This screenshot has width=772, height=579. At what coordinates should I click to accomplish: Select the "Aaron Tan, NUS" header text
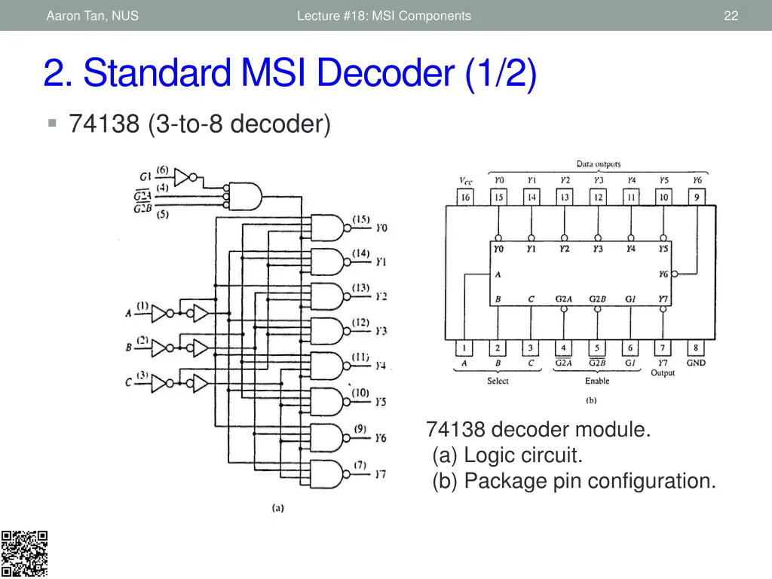(x=93, y=16)
